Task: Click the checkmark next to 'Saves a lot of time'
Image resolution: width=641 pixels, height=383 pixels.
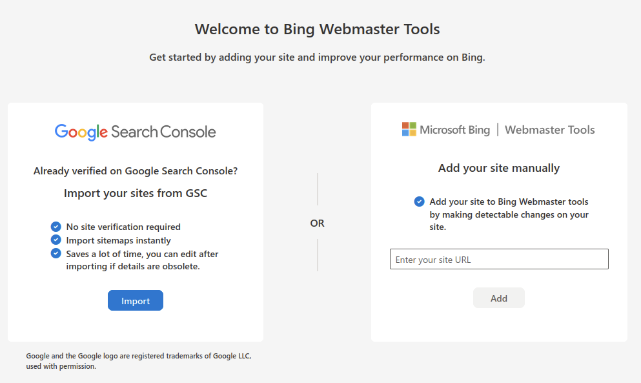Action: [56, 253]
